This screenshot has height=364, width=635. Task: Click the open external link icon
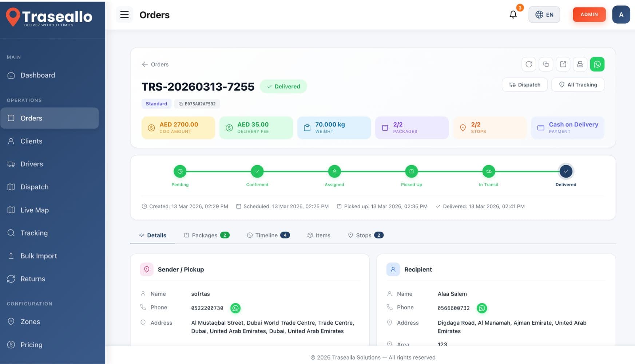click(x=563, y=64)
